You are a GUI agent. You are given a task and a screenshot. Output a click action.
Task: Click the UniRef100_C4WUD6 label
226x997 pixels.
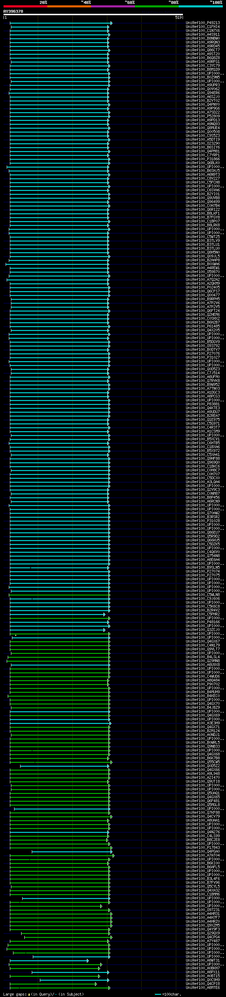pos(203,676)
